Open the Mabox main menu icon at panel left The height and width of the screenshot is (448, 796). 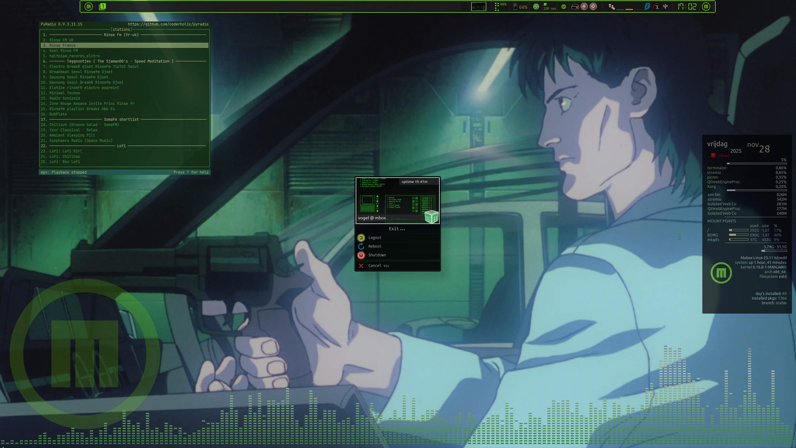click(x=89, y=7)
